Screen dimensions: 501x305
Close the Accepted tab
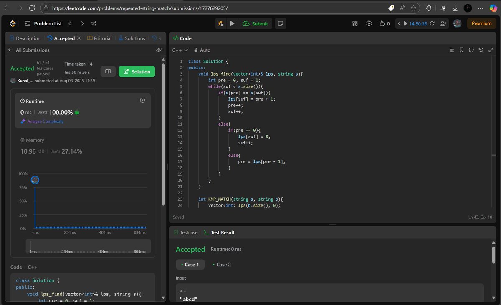pos(78,38)
